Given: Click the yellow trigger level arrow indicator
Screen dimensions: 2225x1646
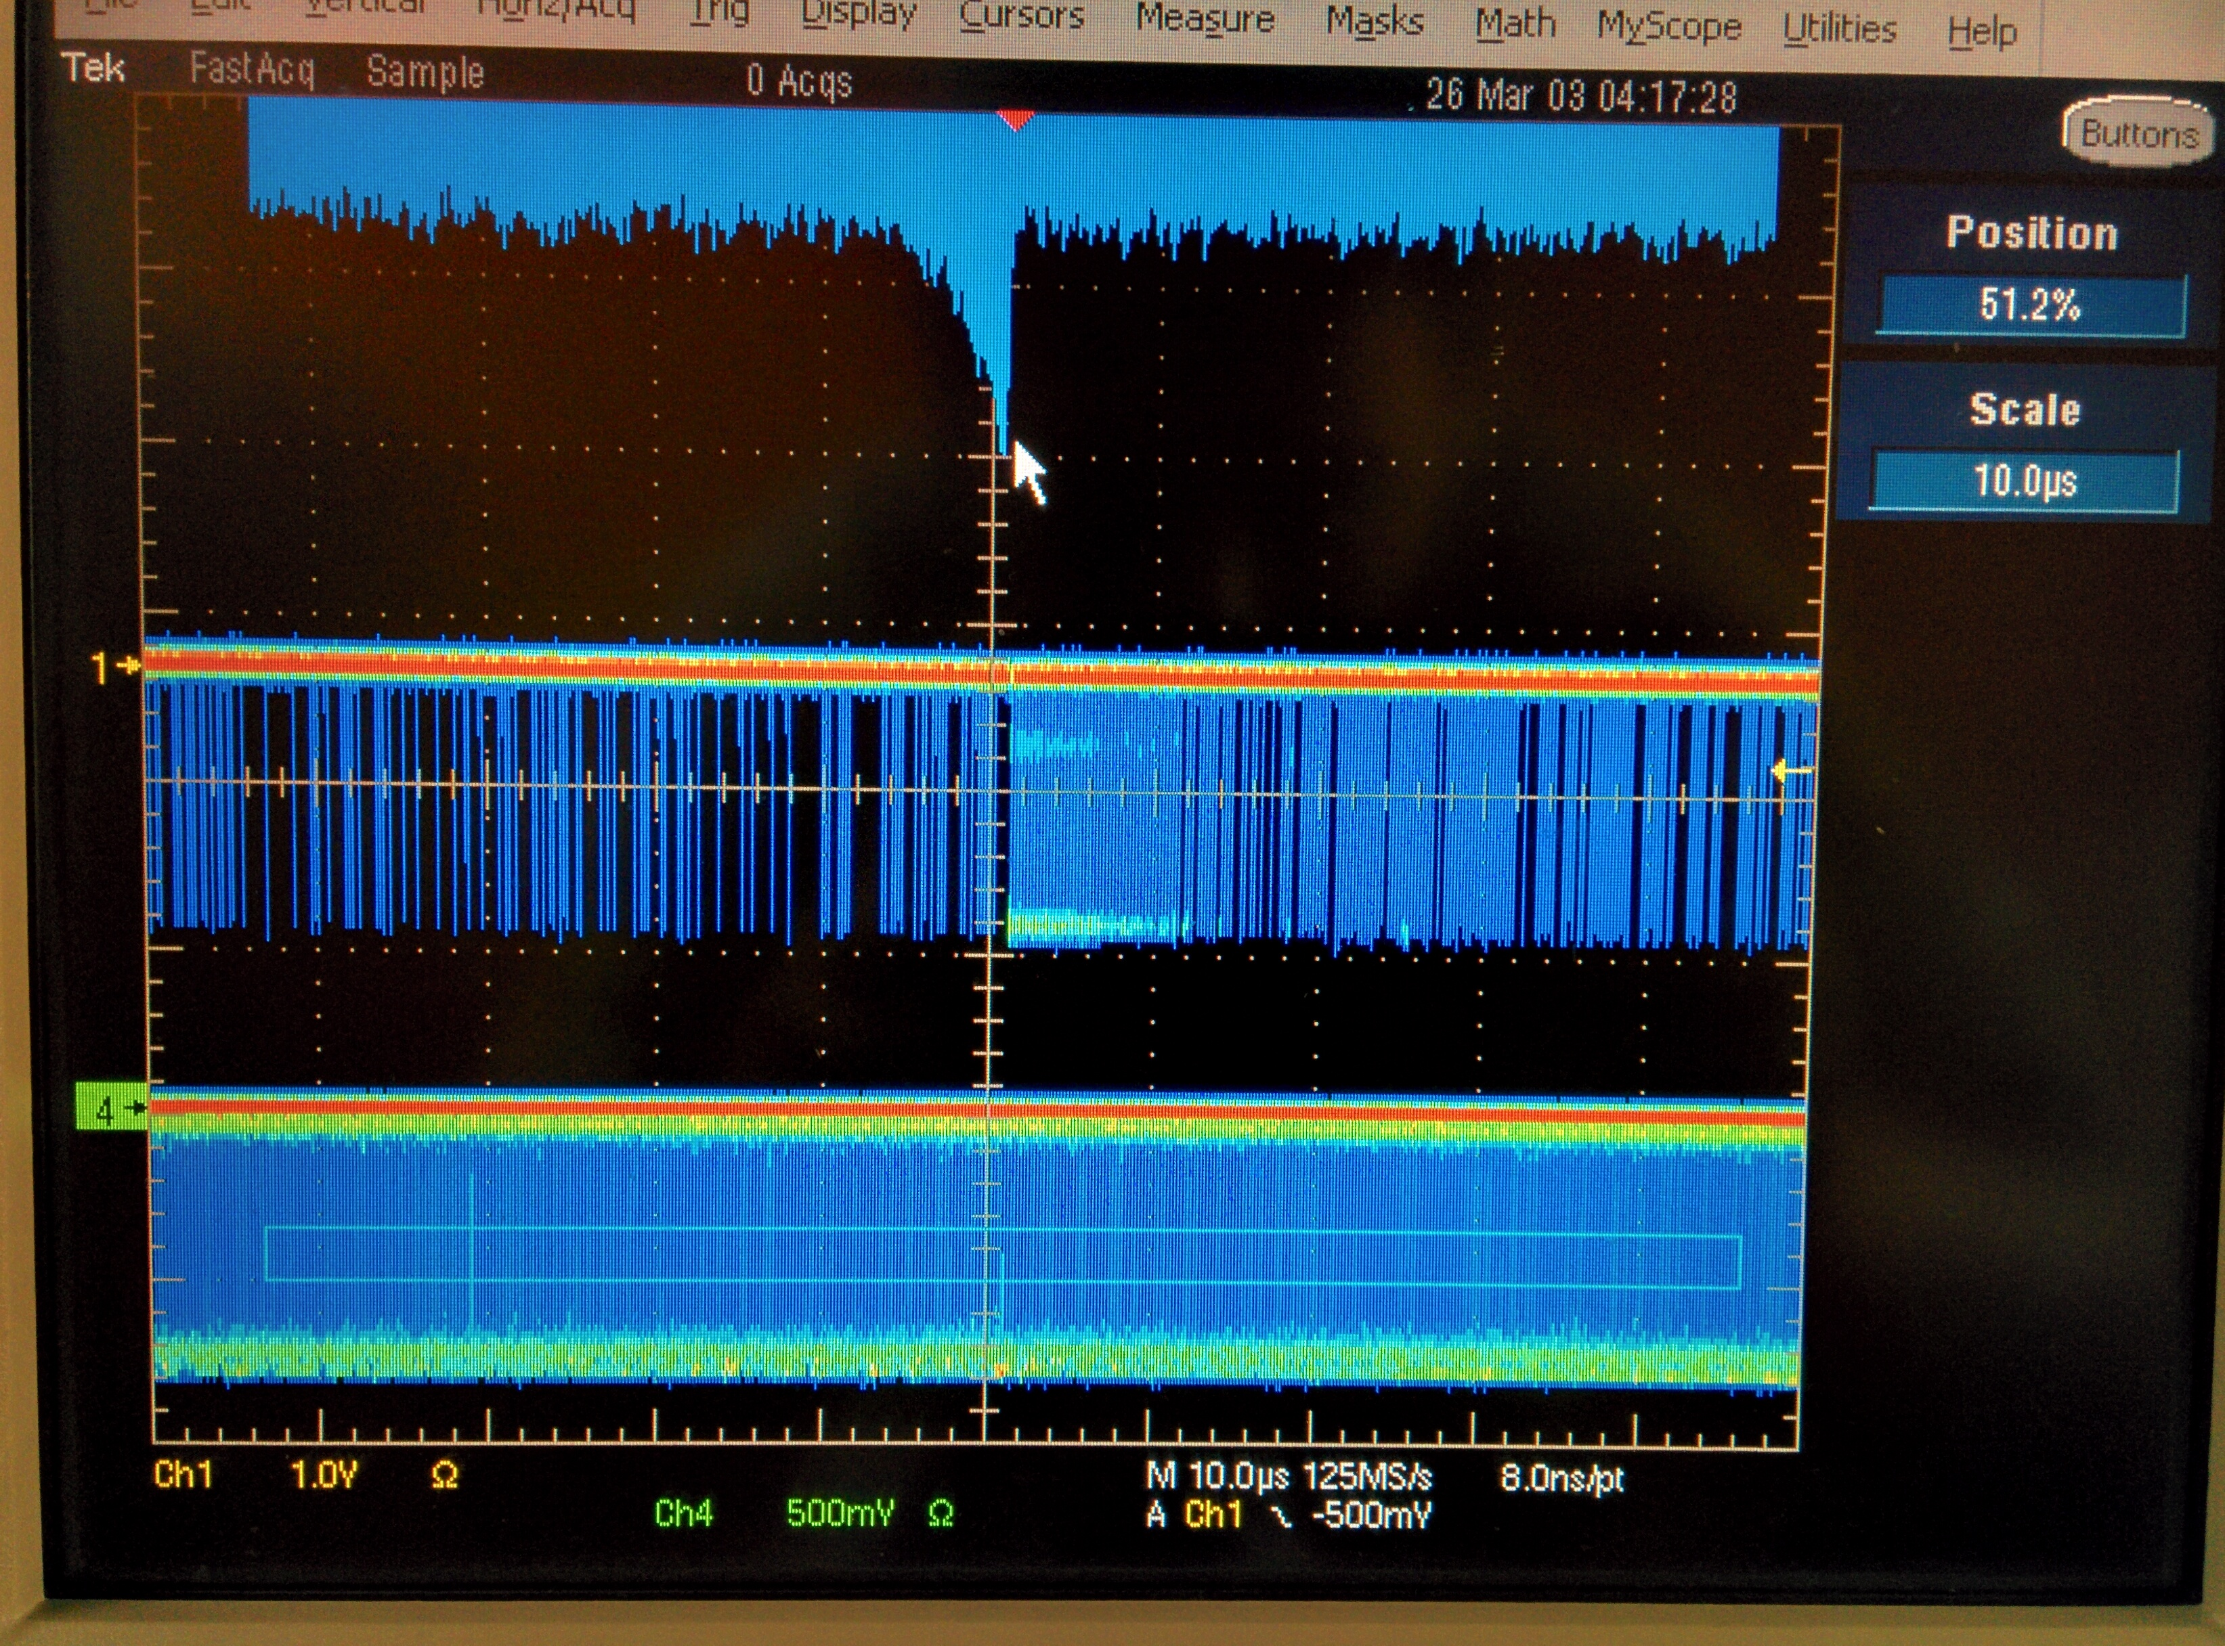Looking at the screenshot, I should 1790,770.
